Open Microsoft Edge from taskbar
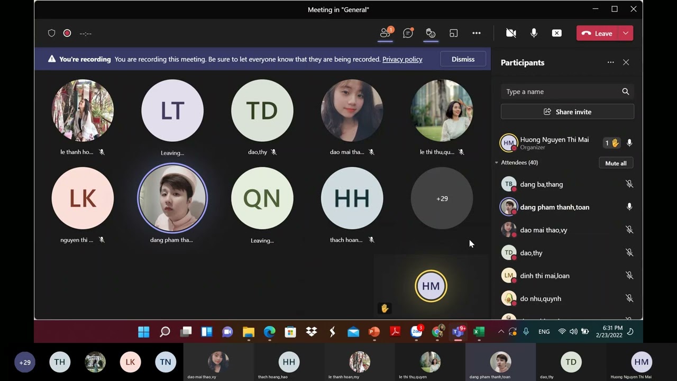The height and width of the screenshot is (381, 677). point(270,332)
